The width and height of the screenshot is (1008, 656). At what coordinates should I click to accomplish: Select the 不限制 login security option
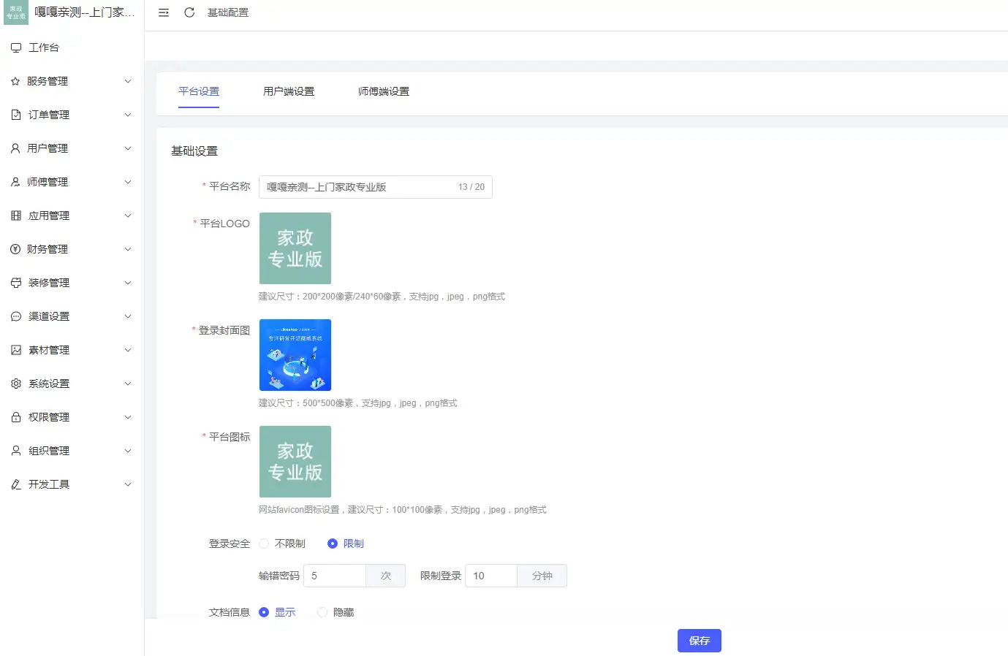click(263, 543)
